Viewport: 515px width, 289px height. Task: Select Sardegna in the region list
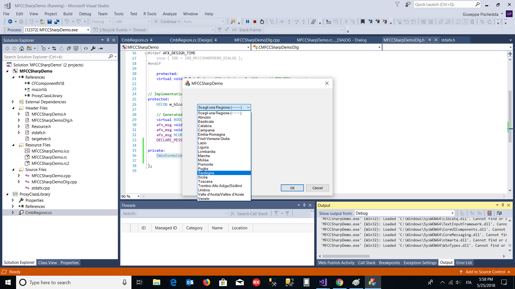tap(224, 173)
